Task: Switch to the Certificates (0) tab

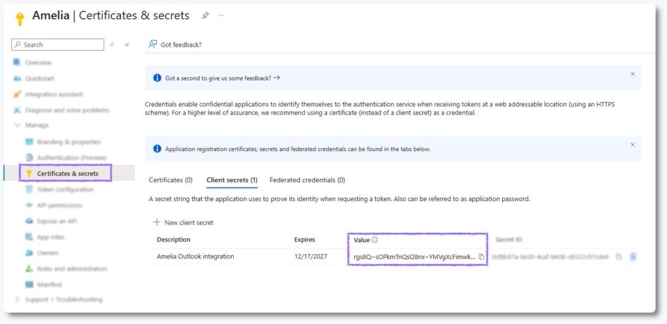Action: [171, 180]
